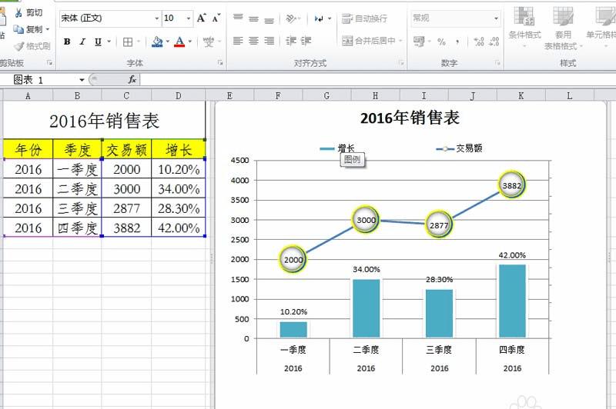Click the percent style icon
Image resolution: width=616 pixels, height=409 pixels.
click(441, 42)
